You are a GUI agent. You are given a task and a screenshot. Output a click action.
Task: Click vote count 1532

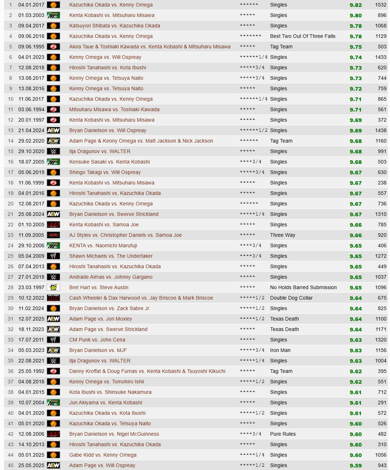coord(381,5)
